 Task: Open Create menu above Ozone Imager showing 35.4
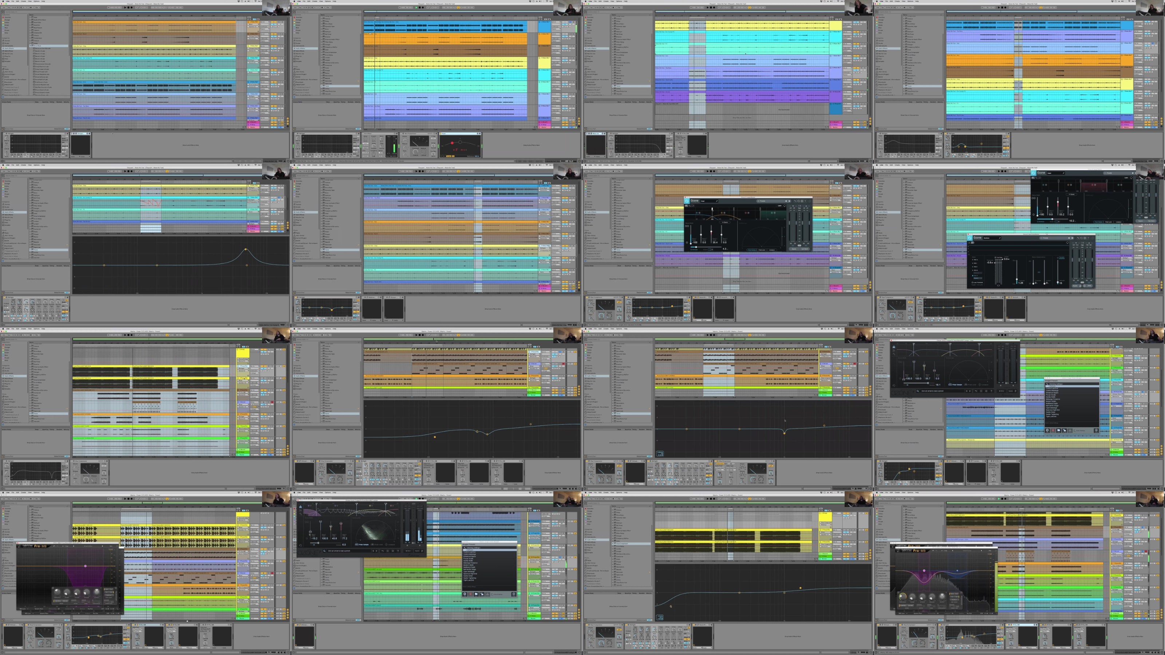(606, 166)
